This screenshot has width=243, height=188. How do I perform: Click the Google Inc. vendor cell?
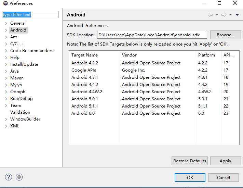133,70
